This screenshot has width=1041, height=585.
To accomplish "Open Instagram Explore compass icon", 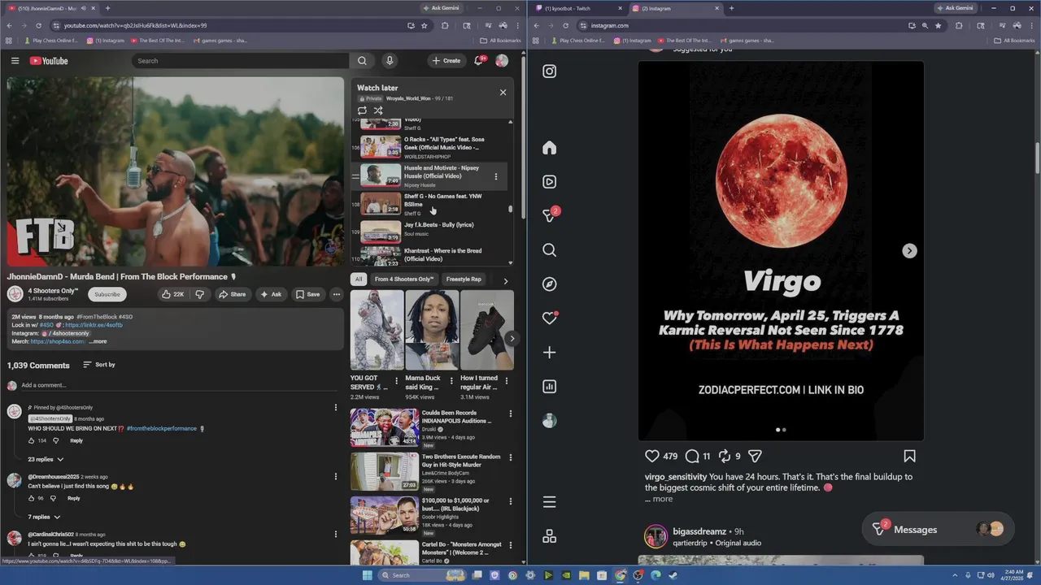I will pos(550,284).
